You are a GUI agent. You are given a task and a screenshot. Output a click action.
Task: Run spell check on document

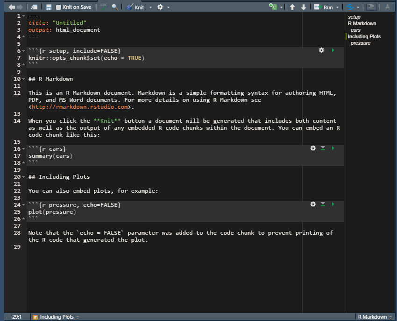[x=103, y=7]
